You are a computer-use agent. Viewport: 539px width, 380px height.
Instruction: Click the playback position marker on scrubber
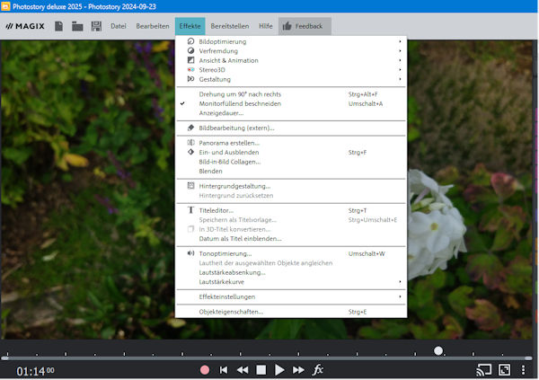click(438, 350)
